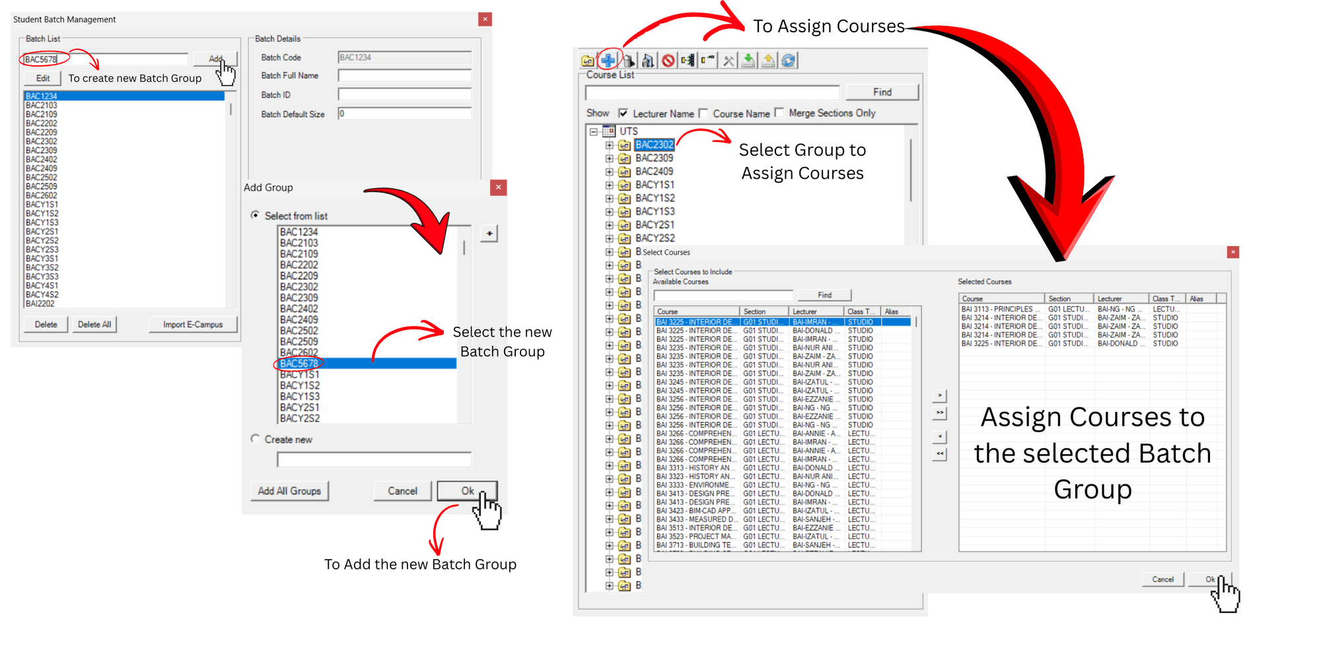Screen dimensions: 1321x660
Task: Click the split-node icon in toolbar
Action: coord(708,61)
